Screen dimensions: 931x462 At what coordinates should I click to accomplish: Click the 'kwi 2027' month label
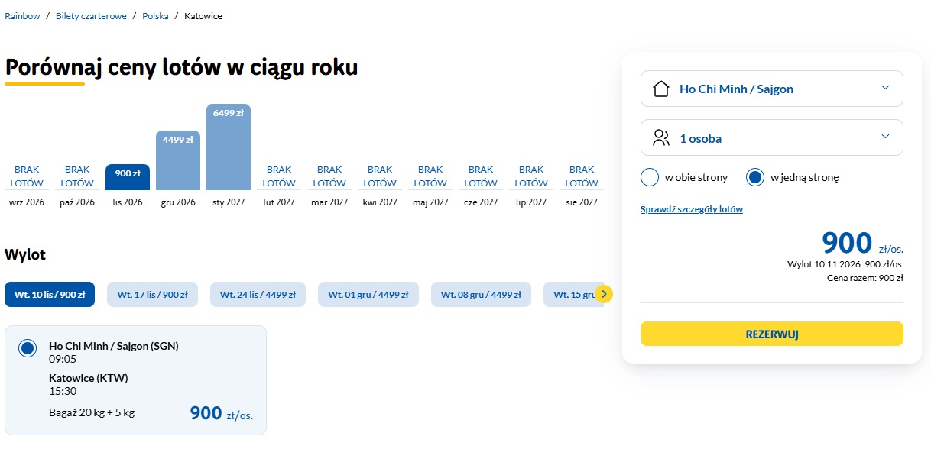380,202
